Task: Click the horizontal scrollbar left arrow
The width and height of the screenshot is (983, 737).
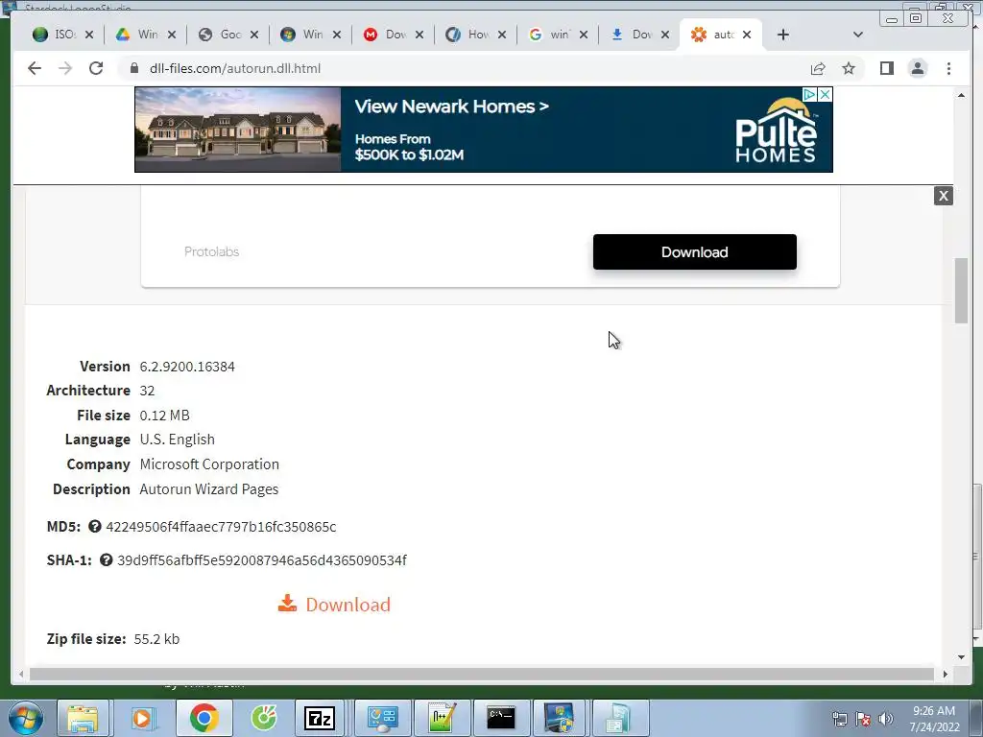Action: pos(21,674)
